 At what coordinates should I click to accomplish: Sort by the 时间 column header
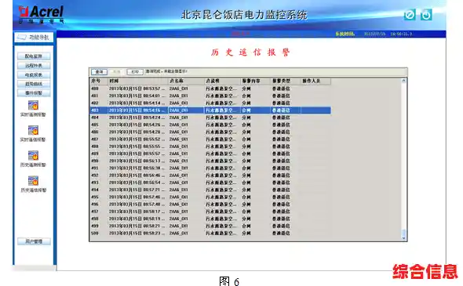point(138,81)
